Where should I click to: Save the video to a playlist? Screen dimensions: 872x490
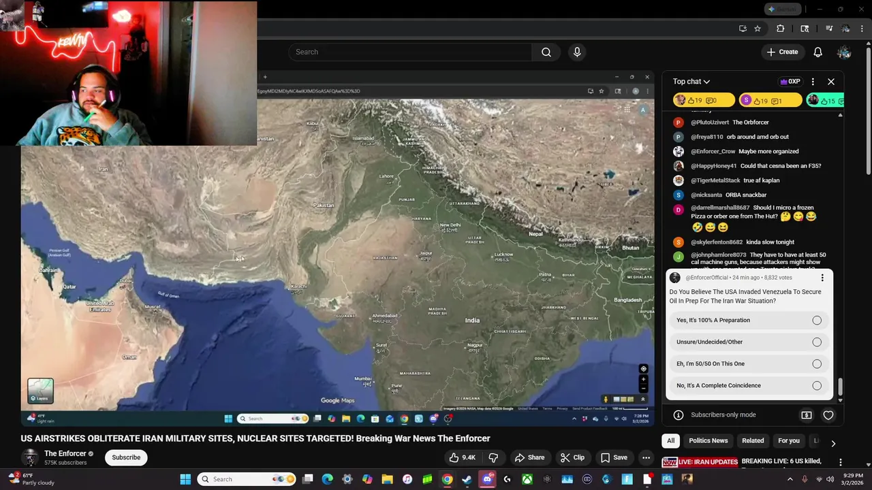point(613,457)
